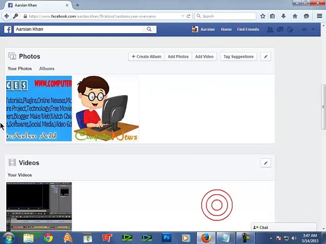Show hidden tray icons arrow
This screenshot has height=244, width=326.
click(x=271, y=238)
